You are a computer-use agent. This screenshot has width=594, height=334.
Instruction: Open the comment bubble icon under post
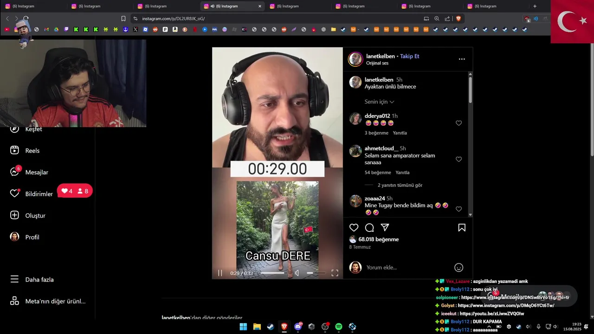coord(369,228)
